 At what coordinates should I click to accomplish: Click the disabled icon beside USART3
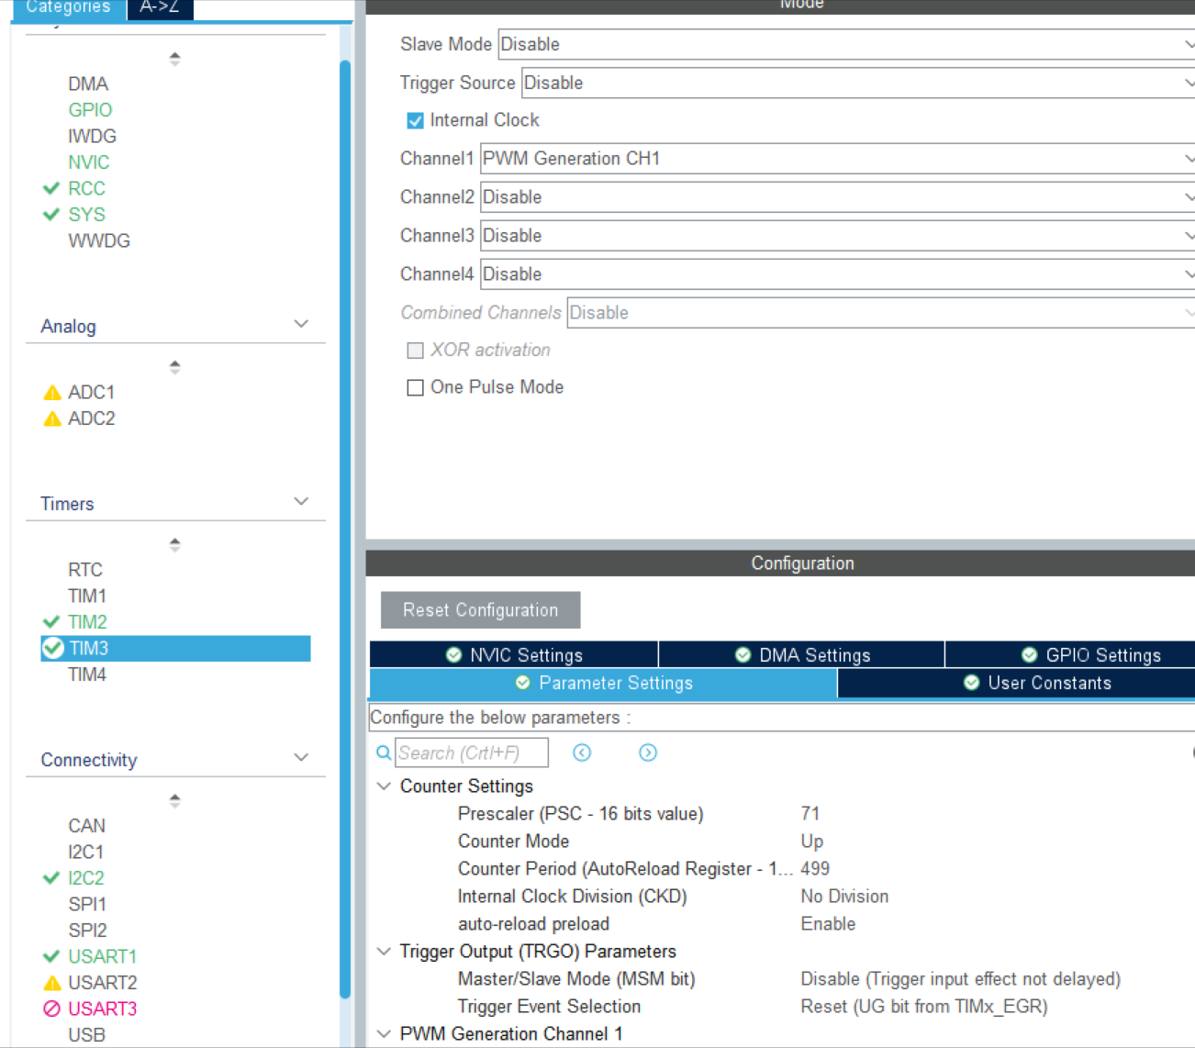(x=52, y=1009)
